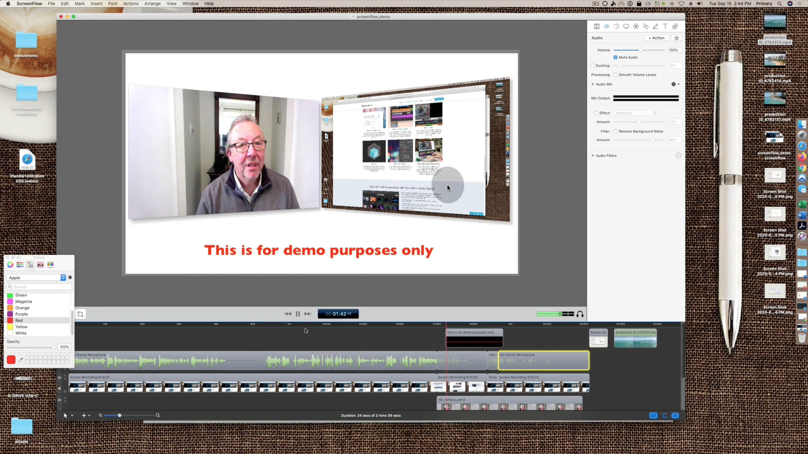The height and width of the screenshot is (454, 808).
Task: Click the Opacity slider in Colors
Action: (x=31, y=347)
